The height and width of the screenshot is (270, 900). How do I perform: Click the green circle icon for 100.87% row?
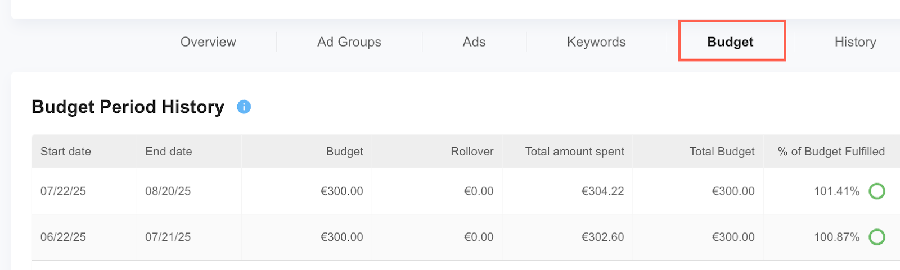(876, 237)
